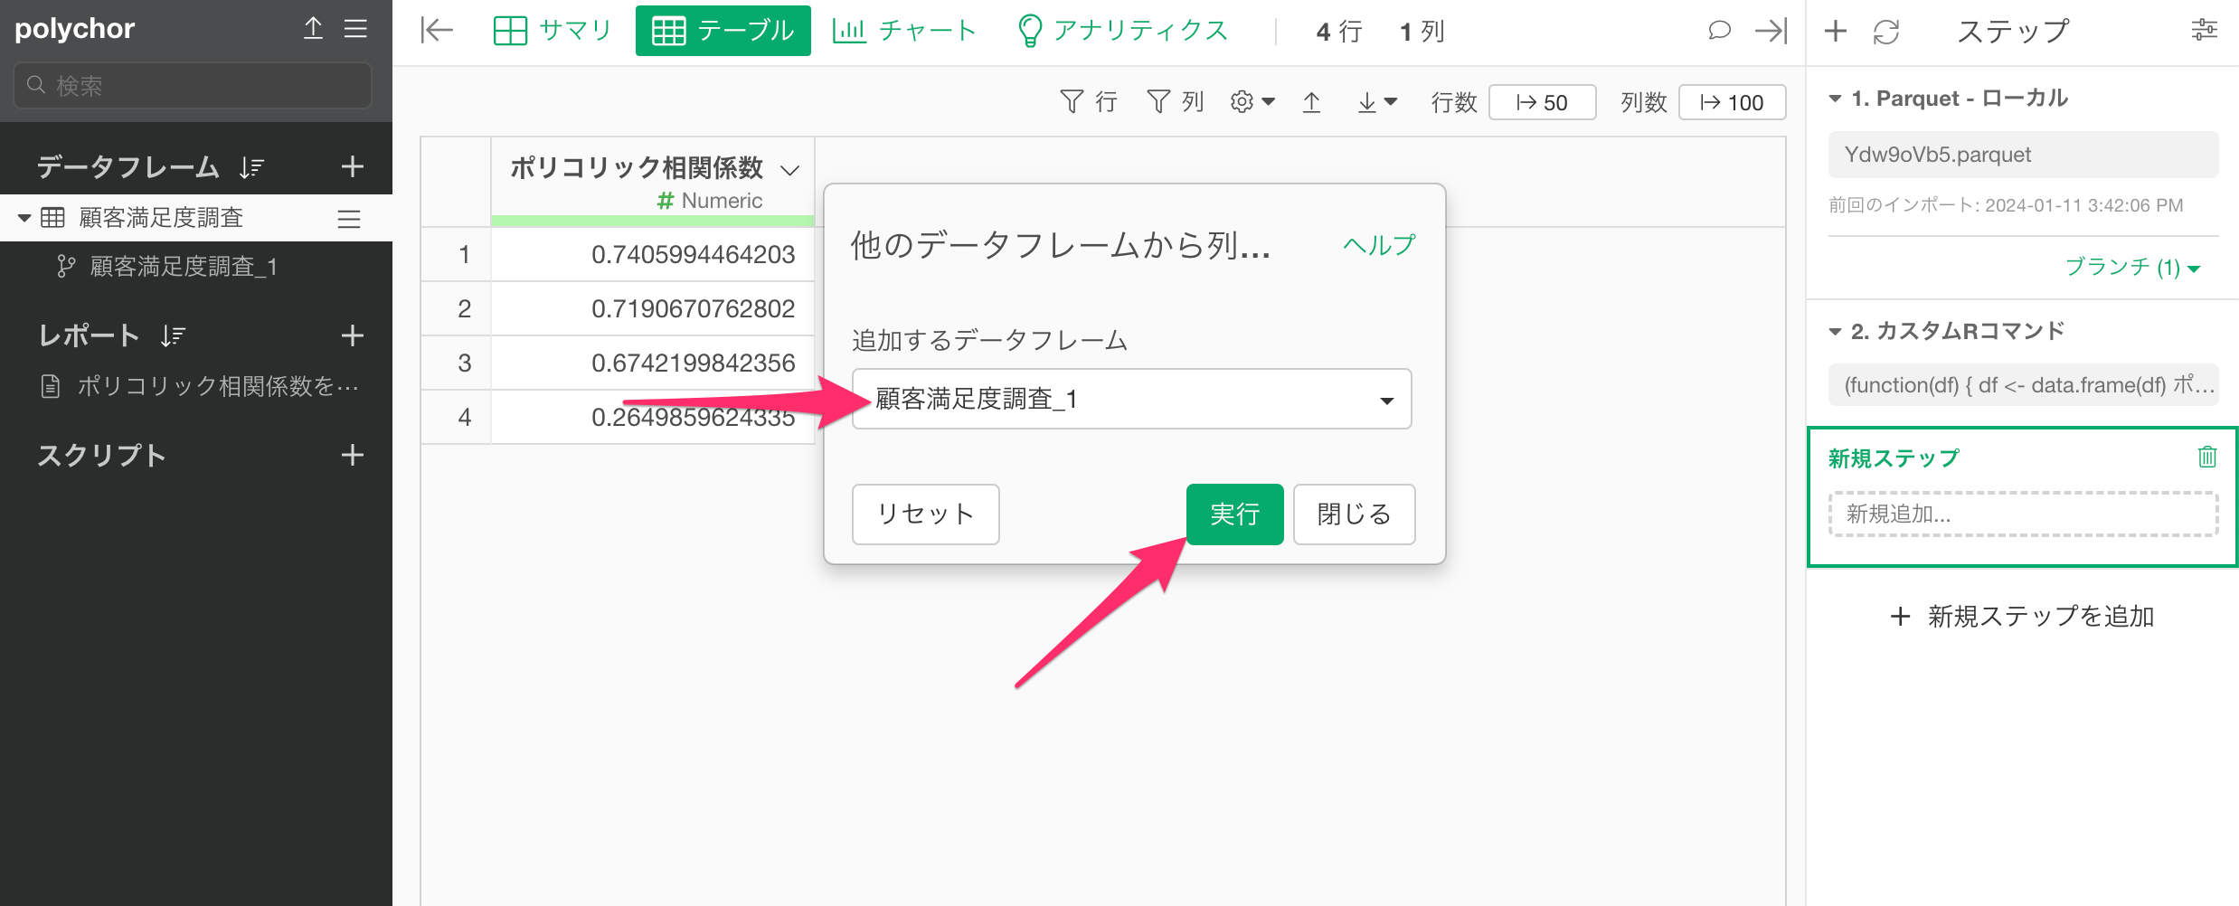
Task: Click the table toolbar upload icon
Action: pos(1311,102)
